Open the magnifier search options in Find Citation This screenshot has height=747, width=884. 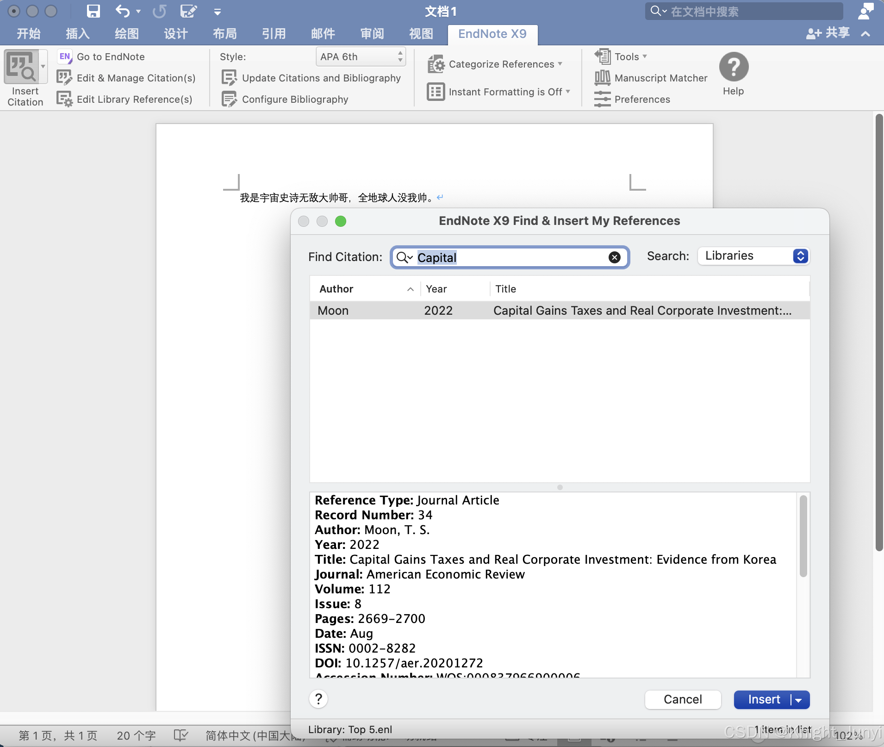404,257
